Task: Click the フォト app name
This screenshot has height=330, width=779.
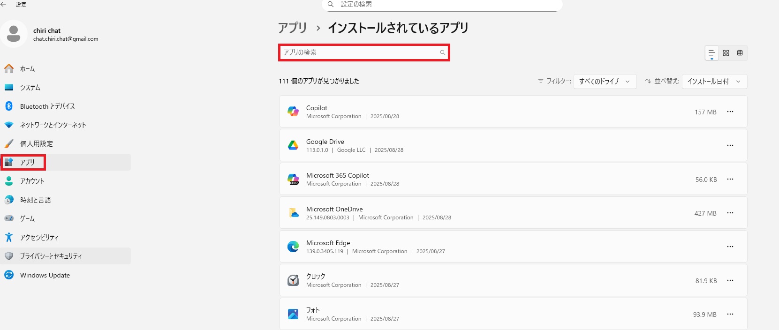Action: tap(313, 310)
